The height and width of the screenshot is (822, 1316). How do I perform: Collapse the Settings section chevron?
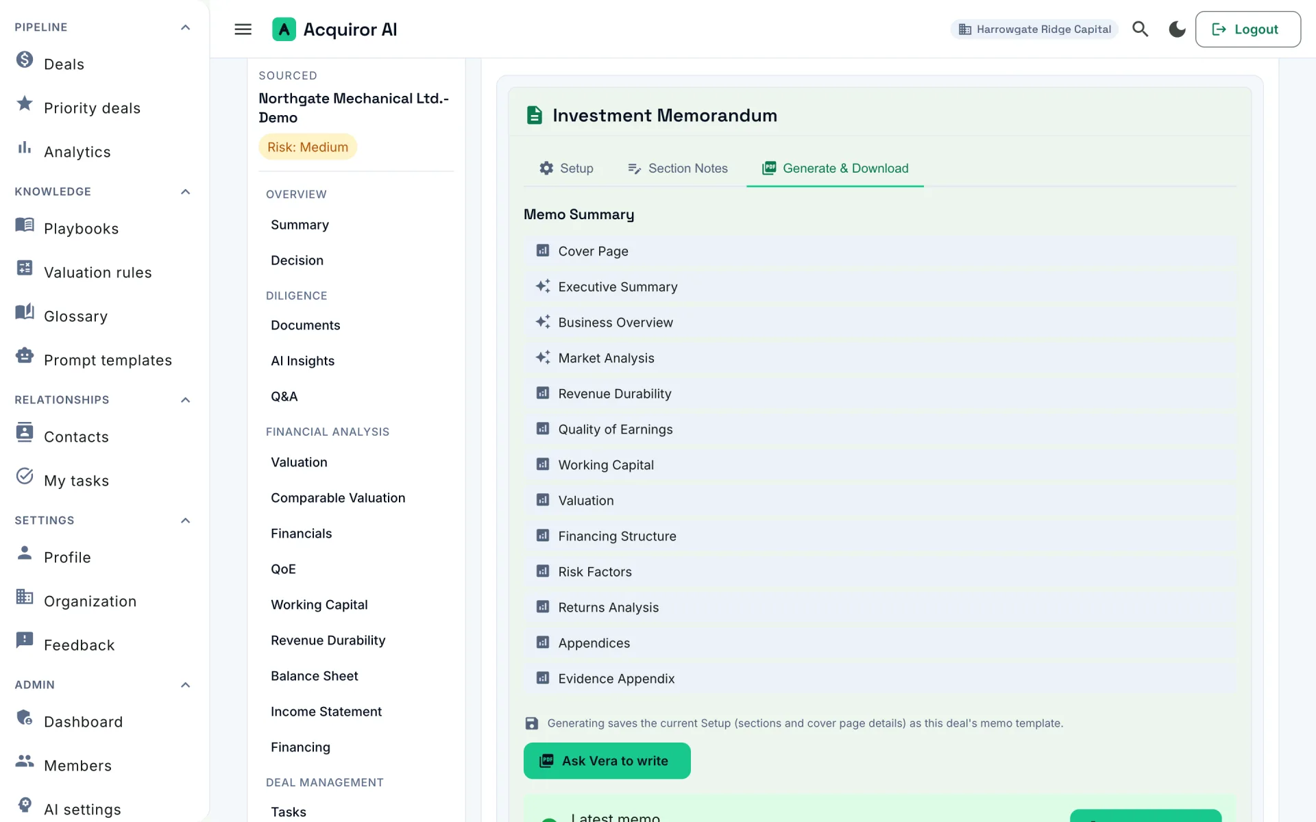coord(185,521)
